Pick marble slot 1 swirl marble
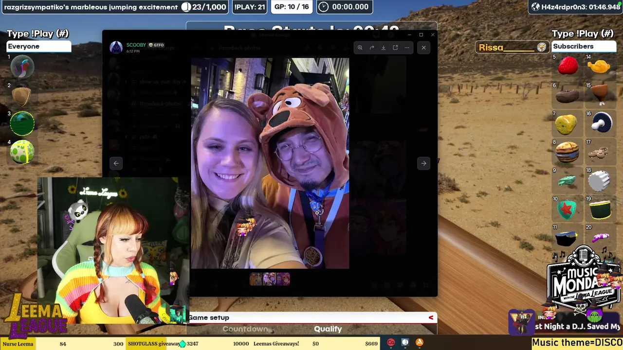623x350 pixels. (22, 67)
